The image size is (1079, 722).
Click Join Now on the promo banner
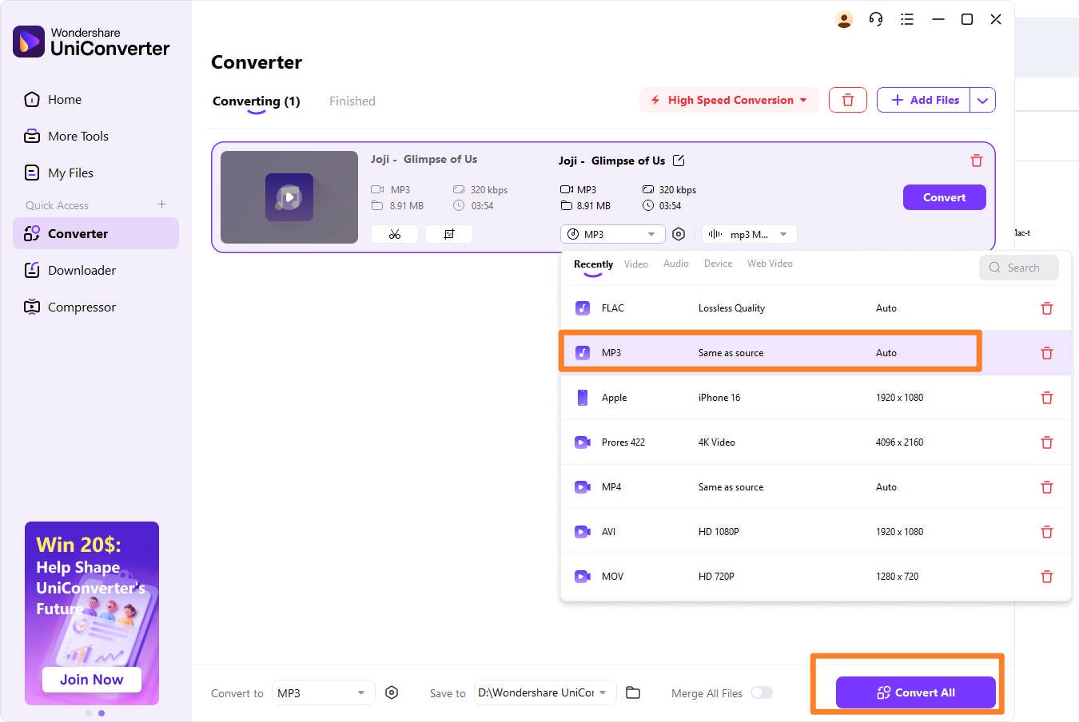click(x=91, y=680)
